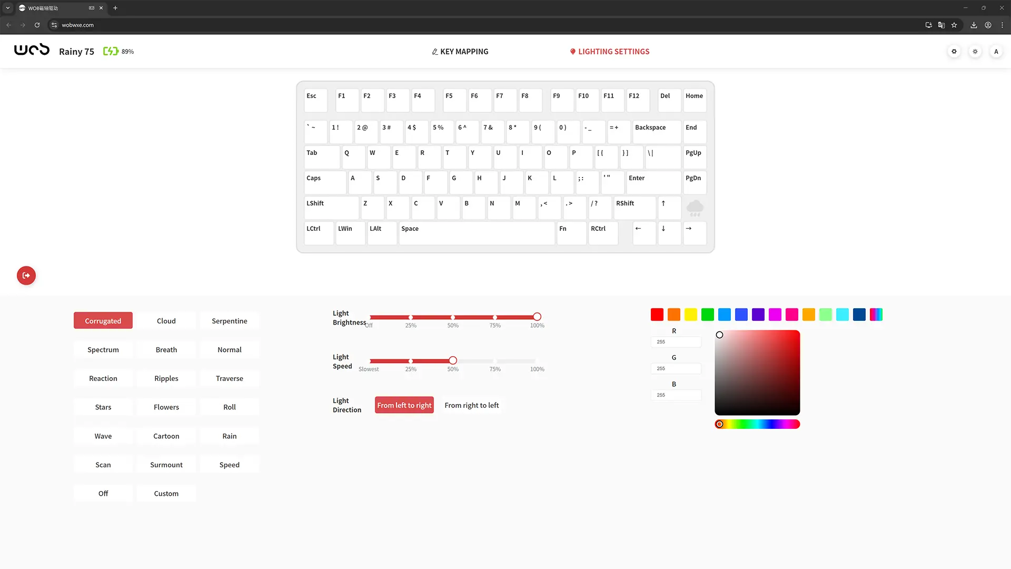The width and height of the screenshot is (1011, 569).
Task: Pick the purple color swatch
Action: click(x=758, y=315)
